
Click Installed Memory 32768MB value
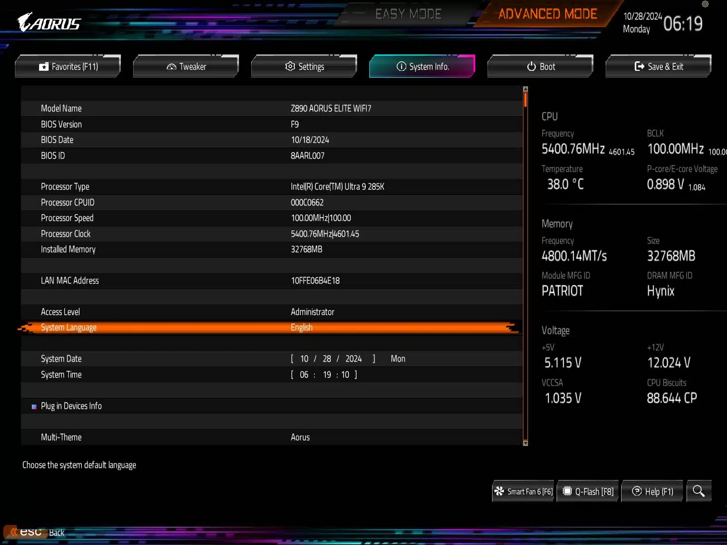click(307, 249)
